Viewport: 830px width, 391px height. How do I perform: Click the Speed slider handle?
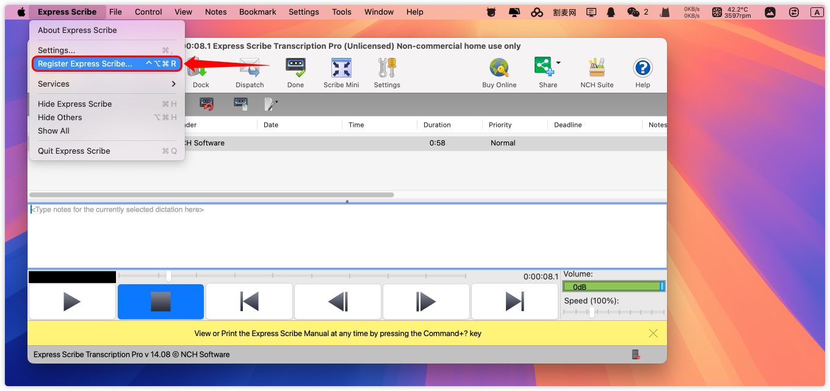[x=591, y=312]
